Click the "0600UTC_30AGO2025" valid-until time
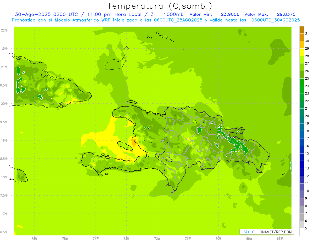This screenshot has width=314, height=242. click(276, 20)
